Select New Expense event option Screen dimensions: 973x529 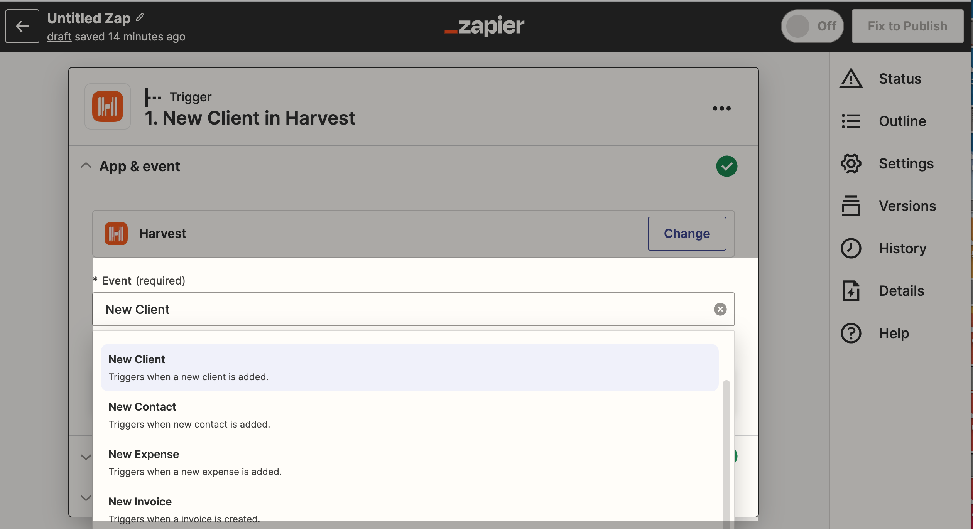[409, 463]
